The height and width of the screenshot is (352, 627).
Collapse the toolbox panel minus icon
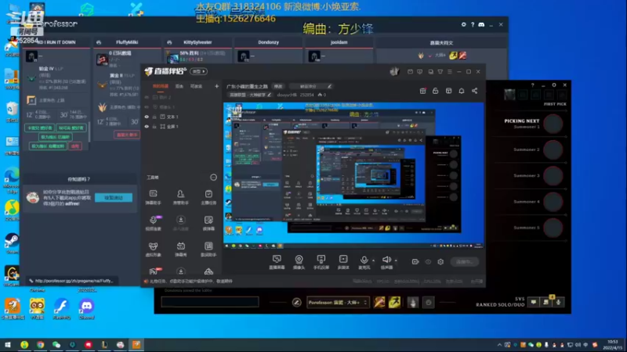[x=213, y=178]
